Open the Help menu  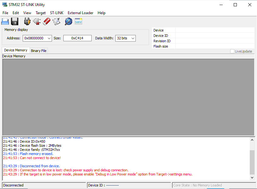(101, 13)
